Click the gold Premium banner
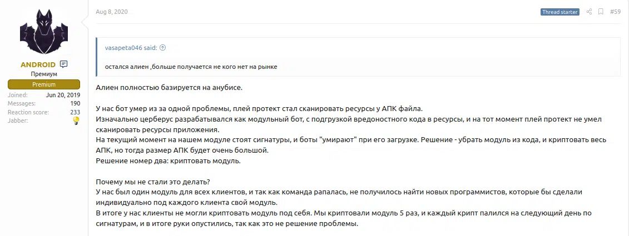The height and width of the screenshot is (236, 629). click(44, 84)
